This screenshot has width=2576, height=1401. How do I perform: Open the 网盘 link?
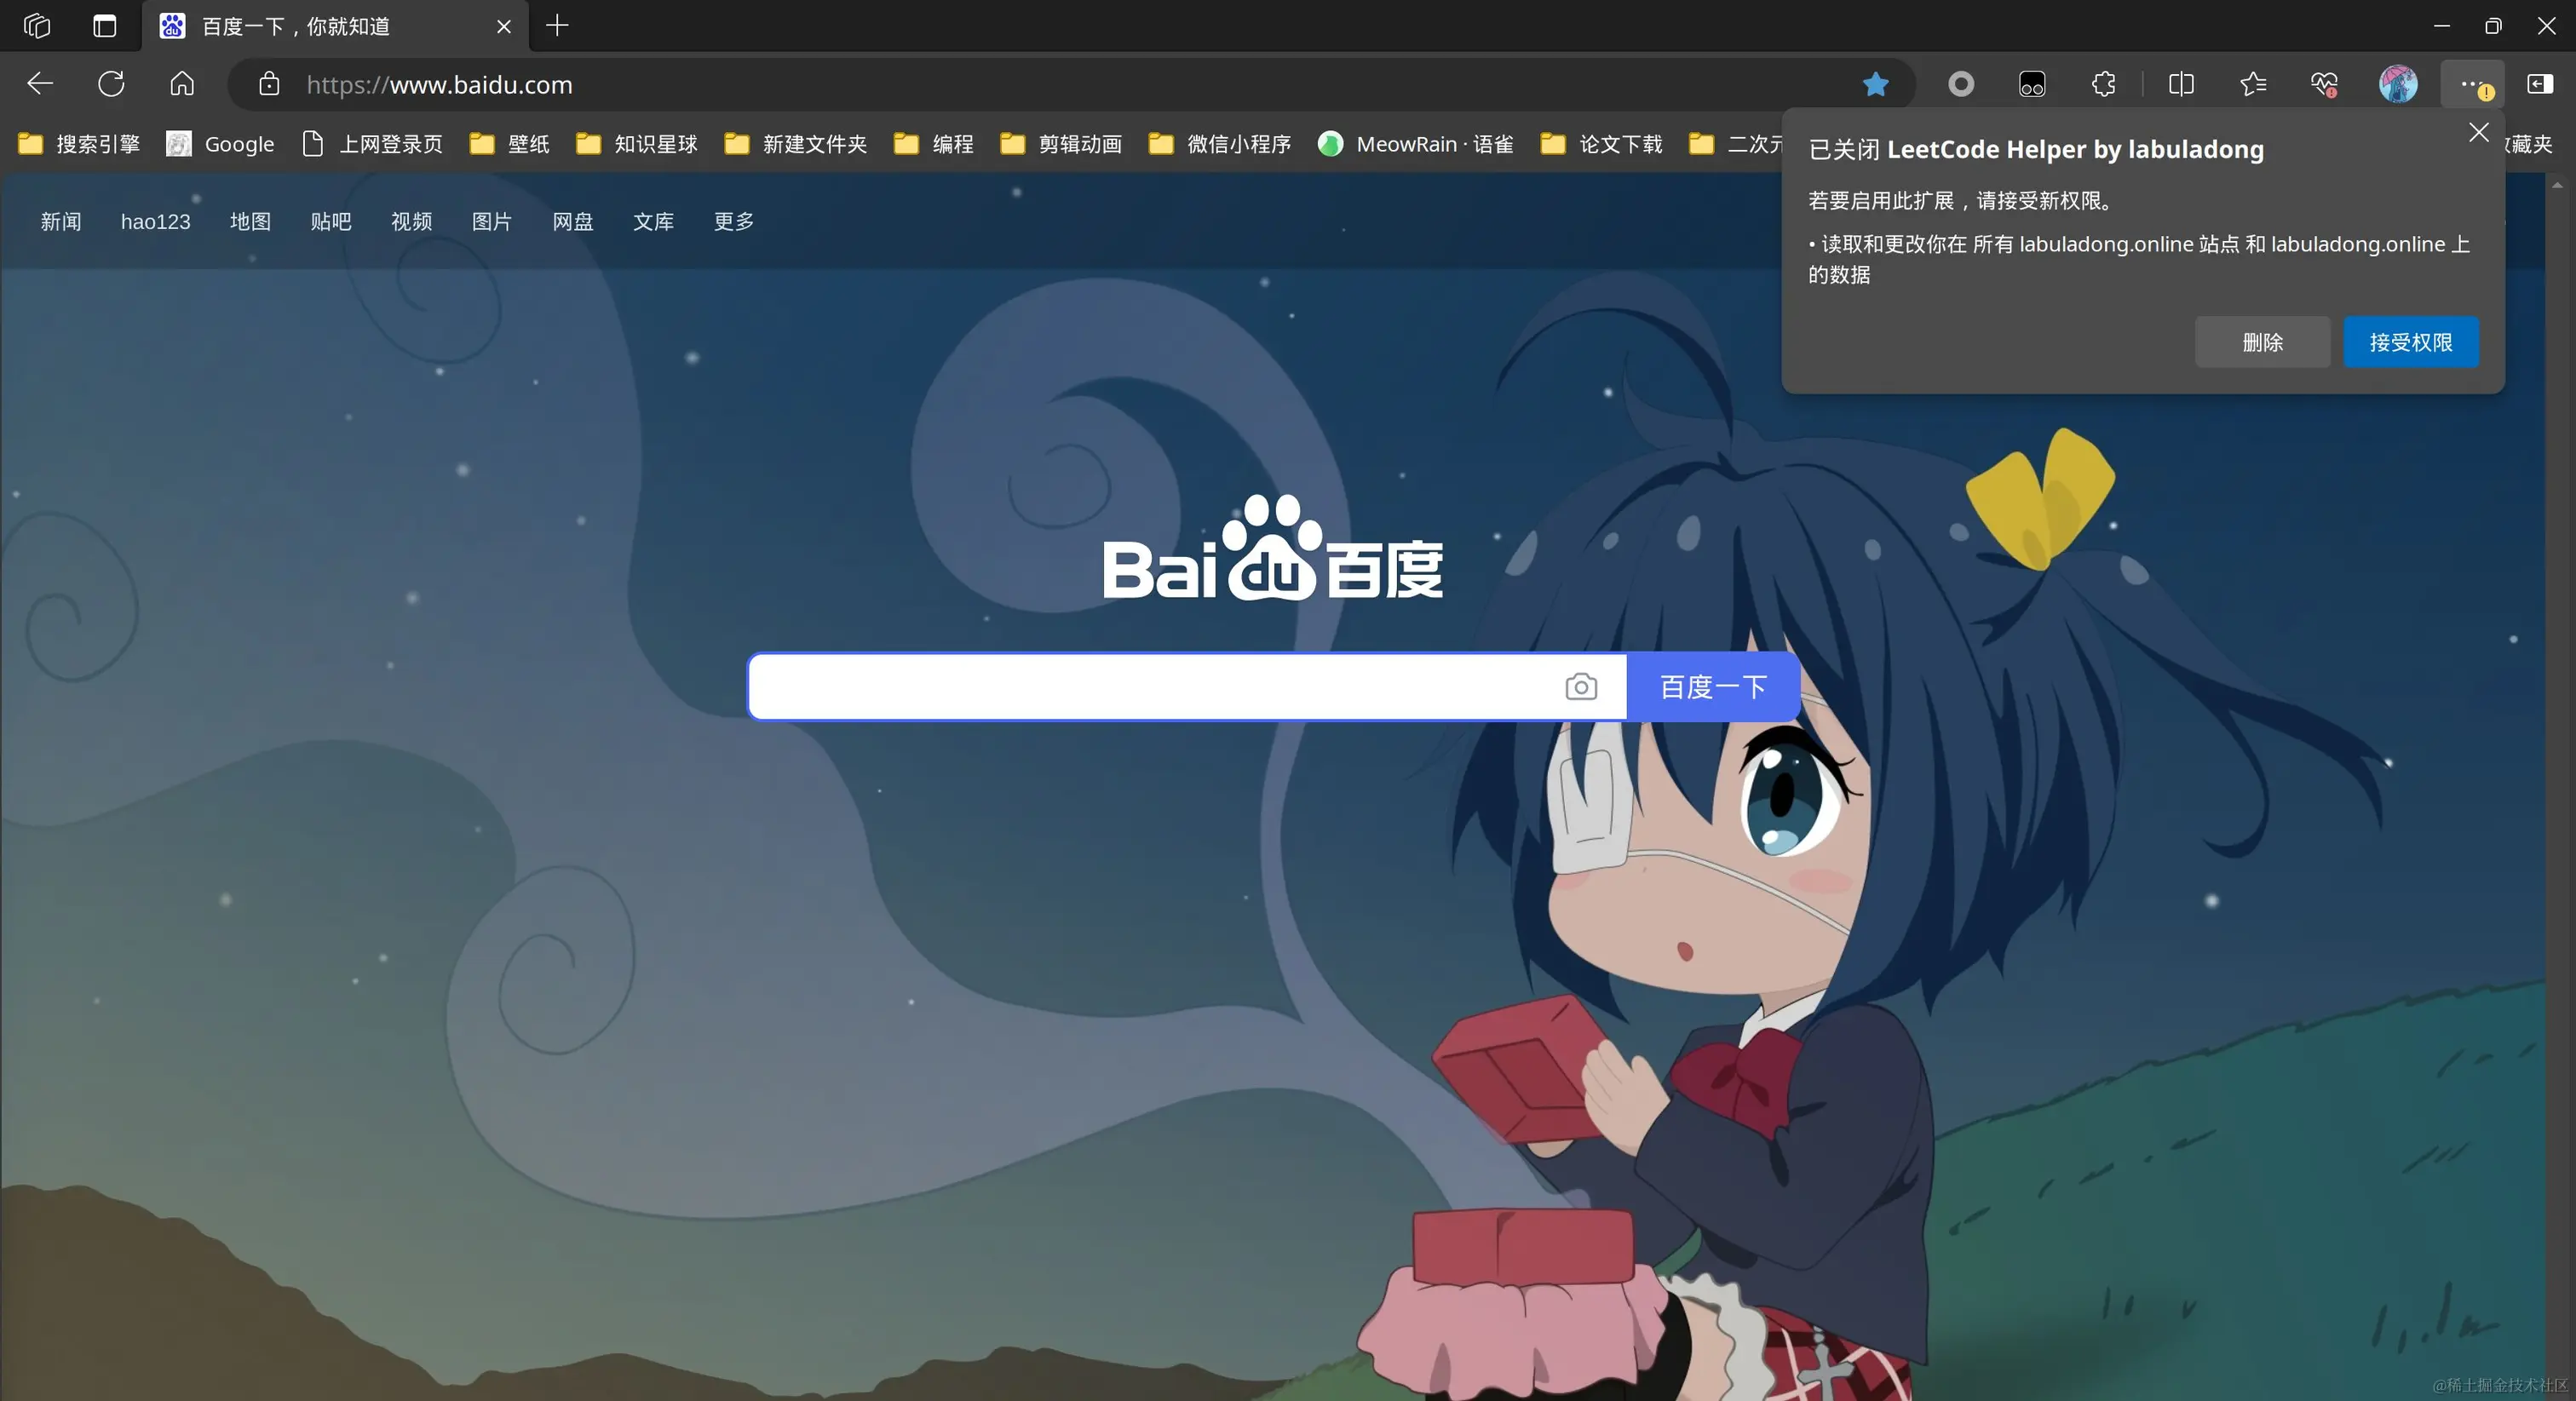[x=573, y=221]
